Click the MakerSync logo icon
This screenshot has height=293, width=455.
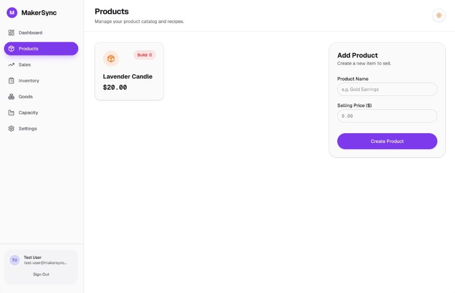[12, 12]
